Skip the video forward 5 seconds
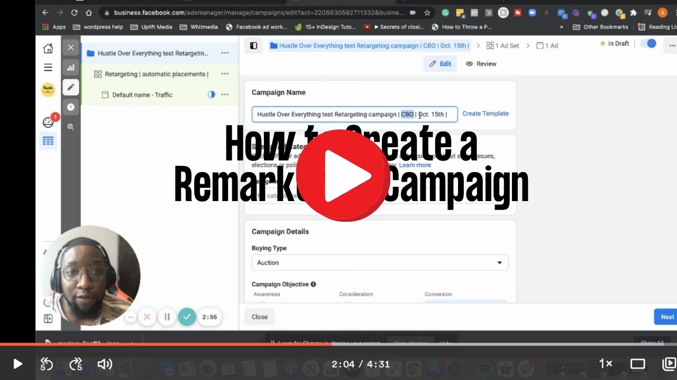 point(76,364)
